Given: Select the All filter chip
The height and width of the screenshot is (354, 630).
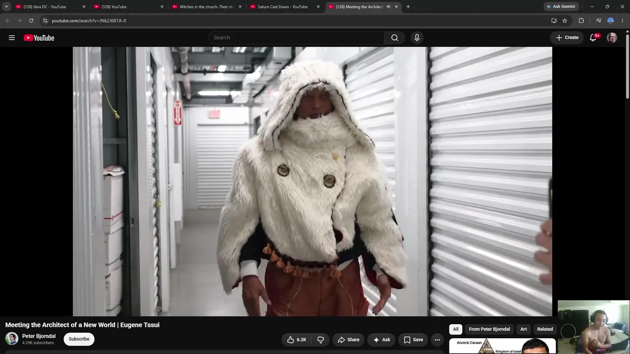Looking at the screenshot, I should (x=456, y=329).
